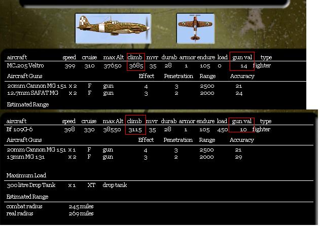Viewport: 320px width, 226px height.
Task: Click the Bf 109G-6 Aircraft Guns heading
Action: [24, 140]
